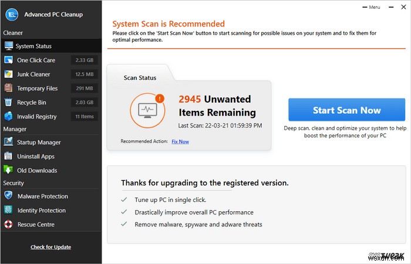Open the Identity Protection fingerprint icon
The height and width of the screenshot is (264, 411).
tap(8, 210)
